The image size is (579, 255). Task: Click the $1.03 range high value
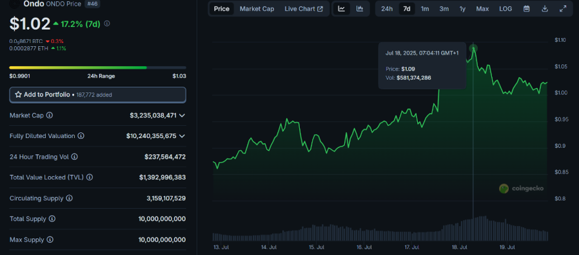tap(179, 76)
